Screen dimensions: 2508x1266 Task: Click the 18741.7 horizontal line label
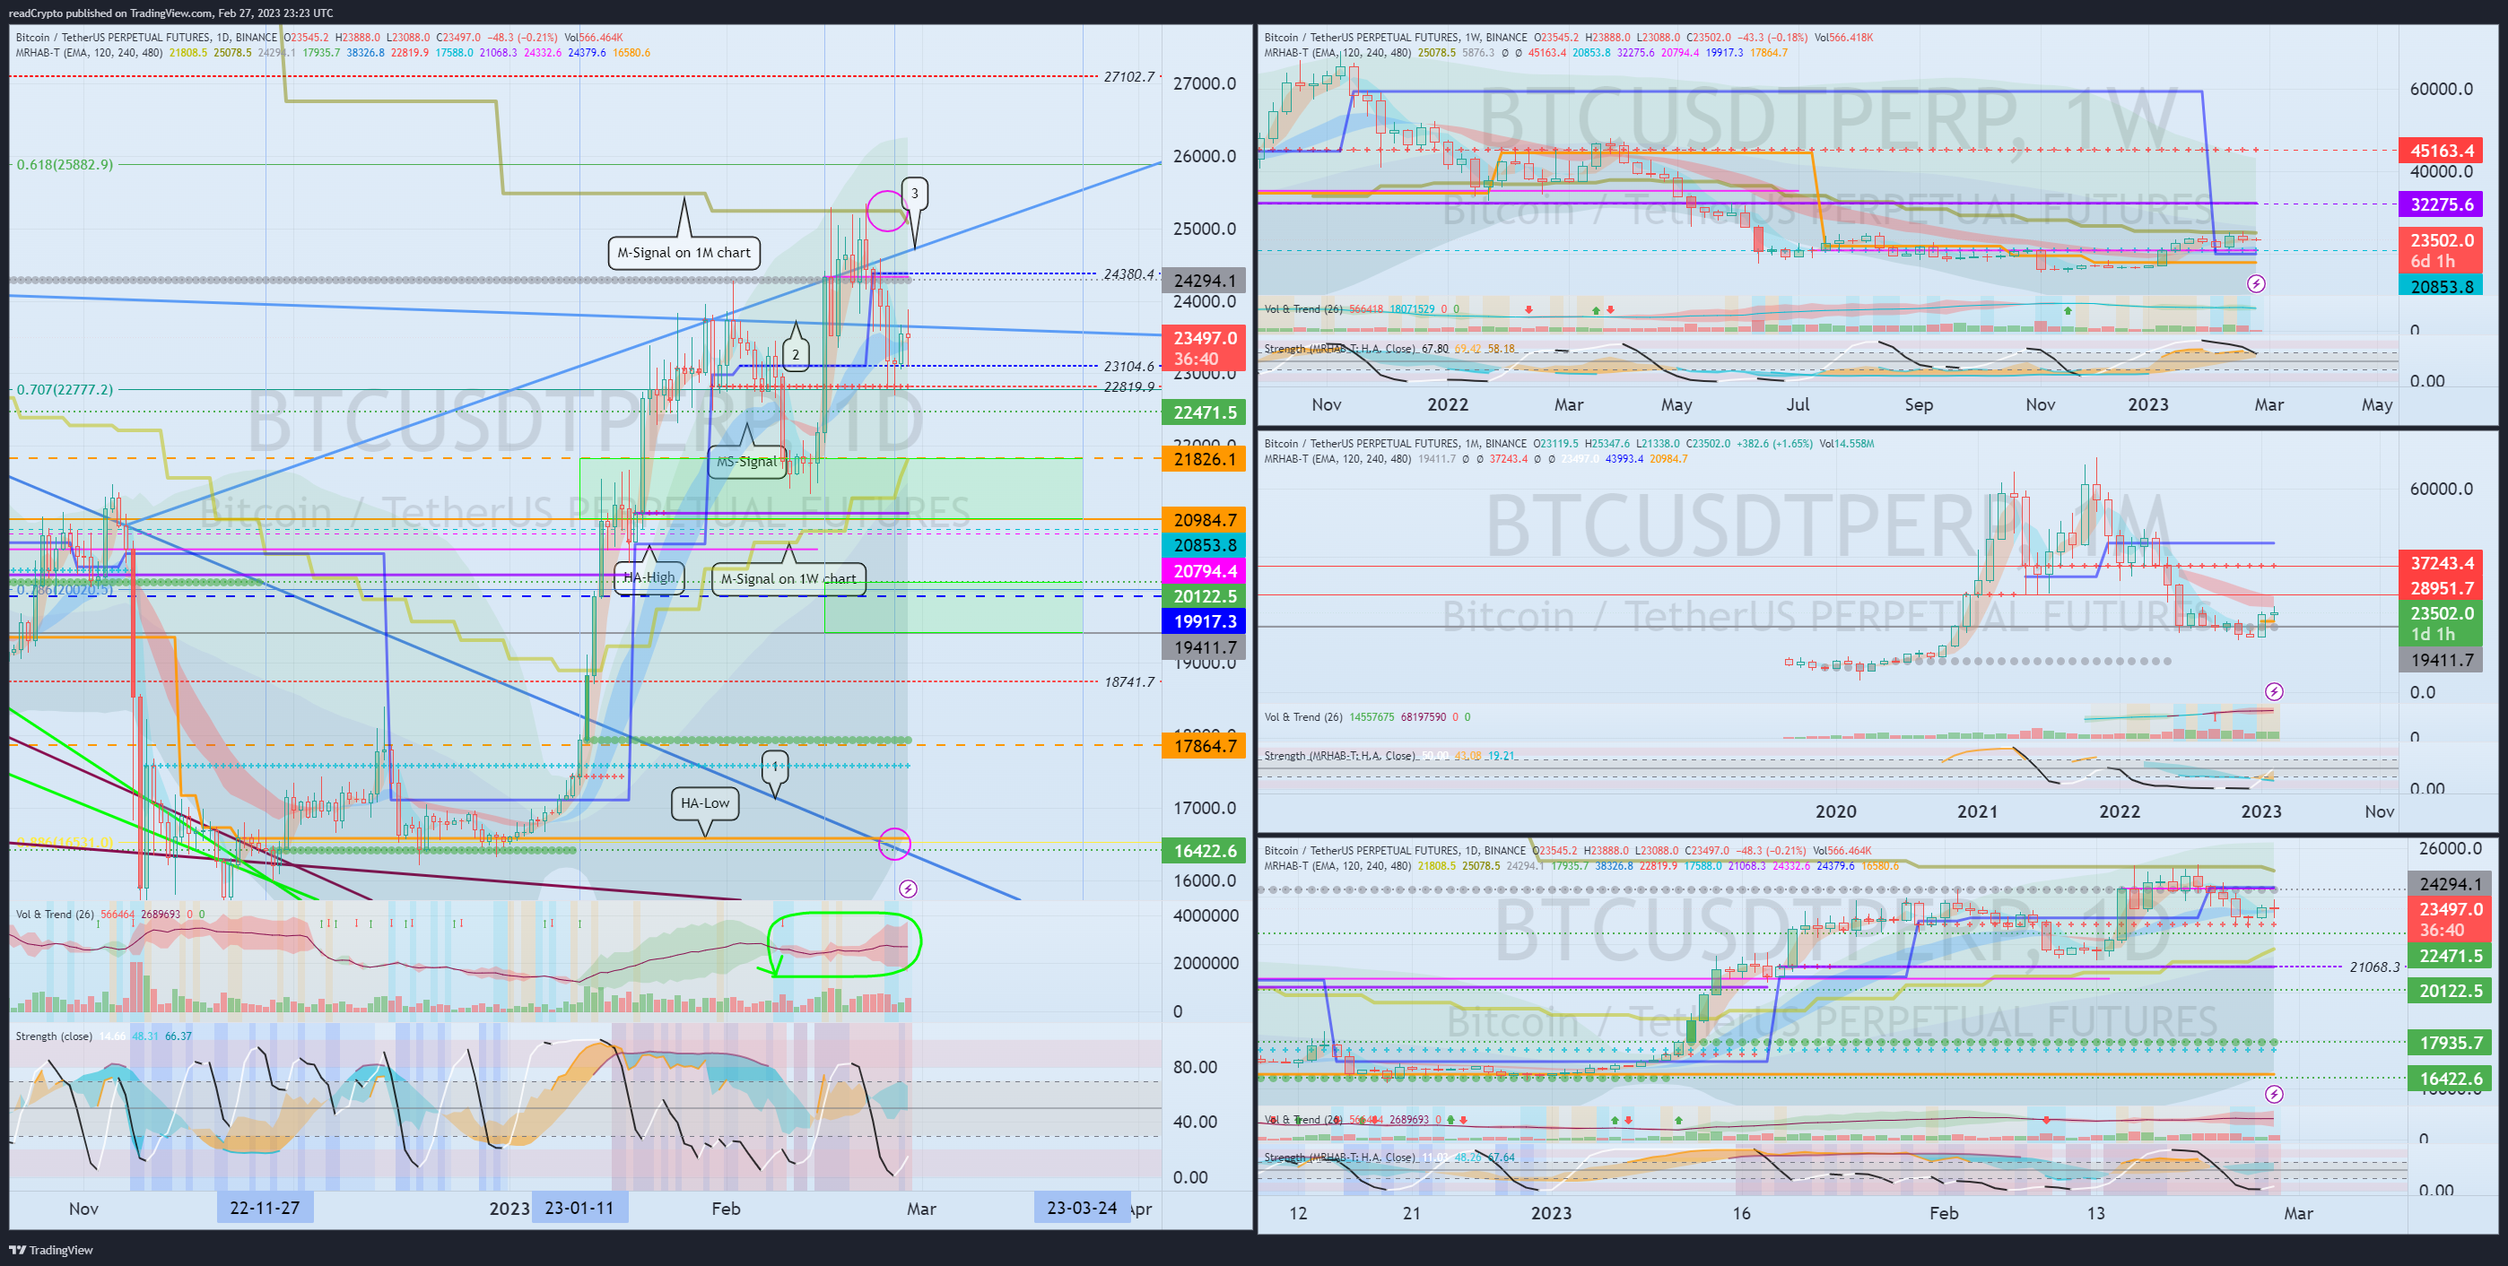1129,682
